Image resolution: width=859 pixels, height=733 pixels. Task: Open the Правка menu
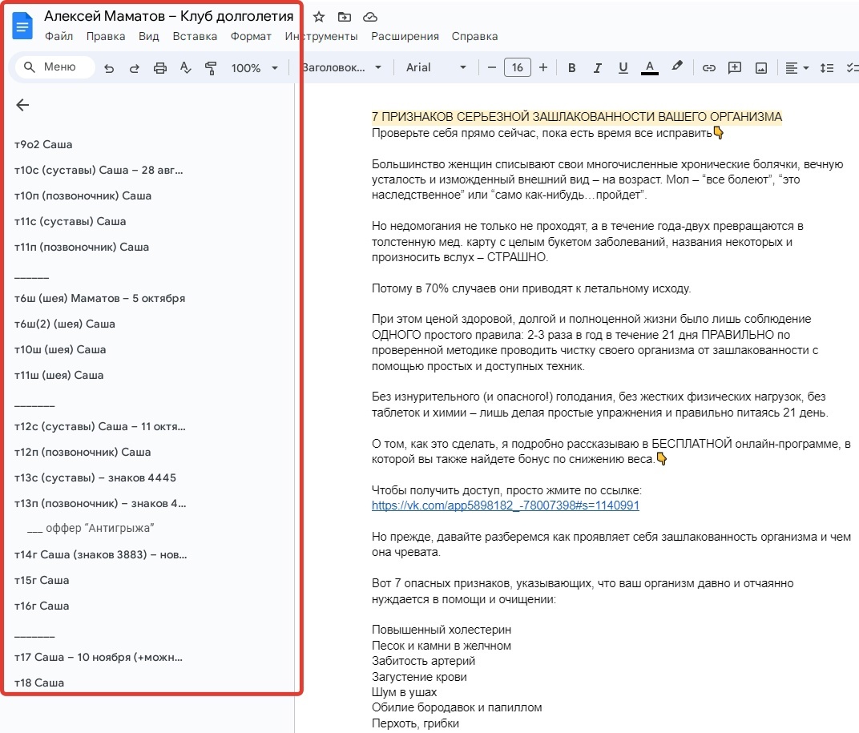click(106, 36)
